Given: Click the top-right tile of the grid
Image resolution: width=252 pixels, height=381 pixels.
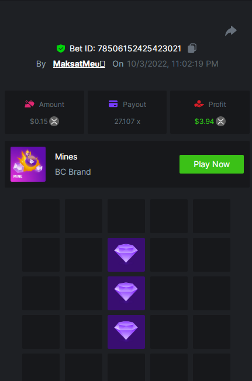Looking at the screenshot, I should point(212,216).
